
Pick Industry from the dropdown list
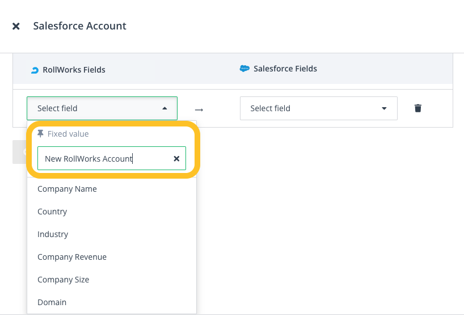tap(53, 234)
